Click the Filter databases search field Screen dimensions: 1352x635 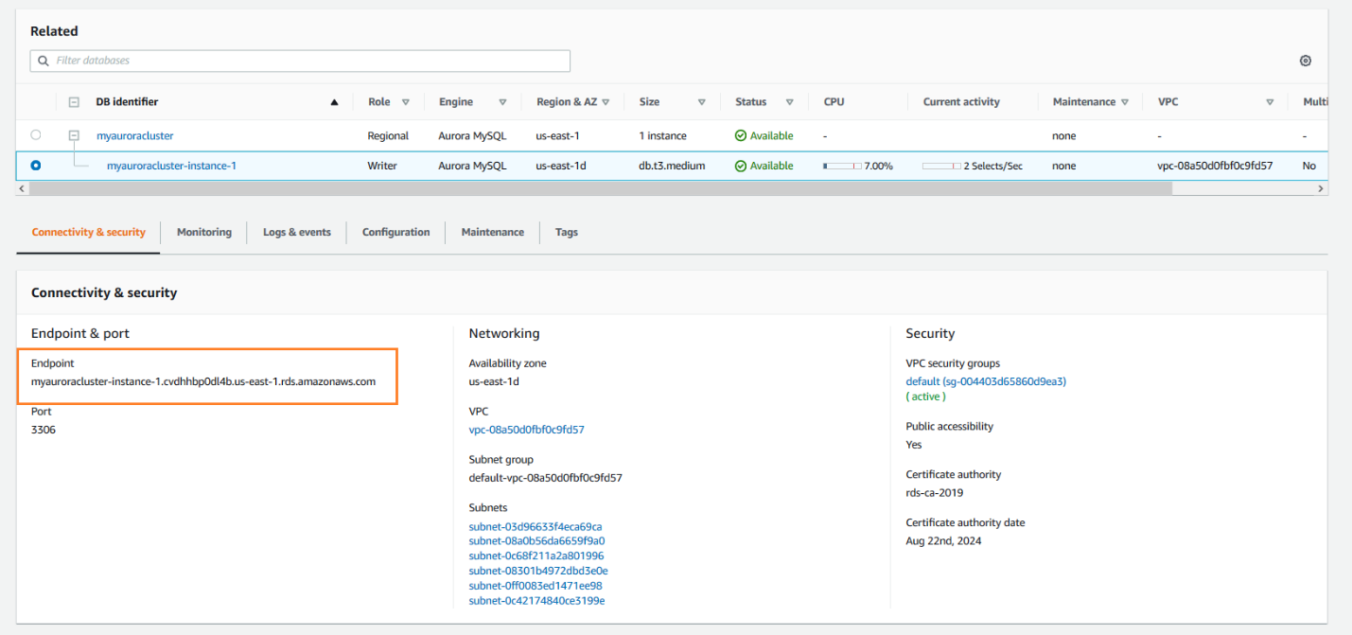click(300, 61)
